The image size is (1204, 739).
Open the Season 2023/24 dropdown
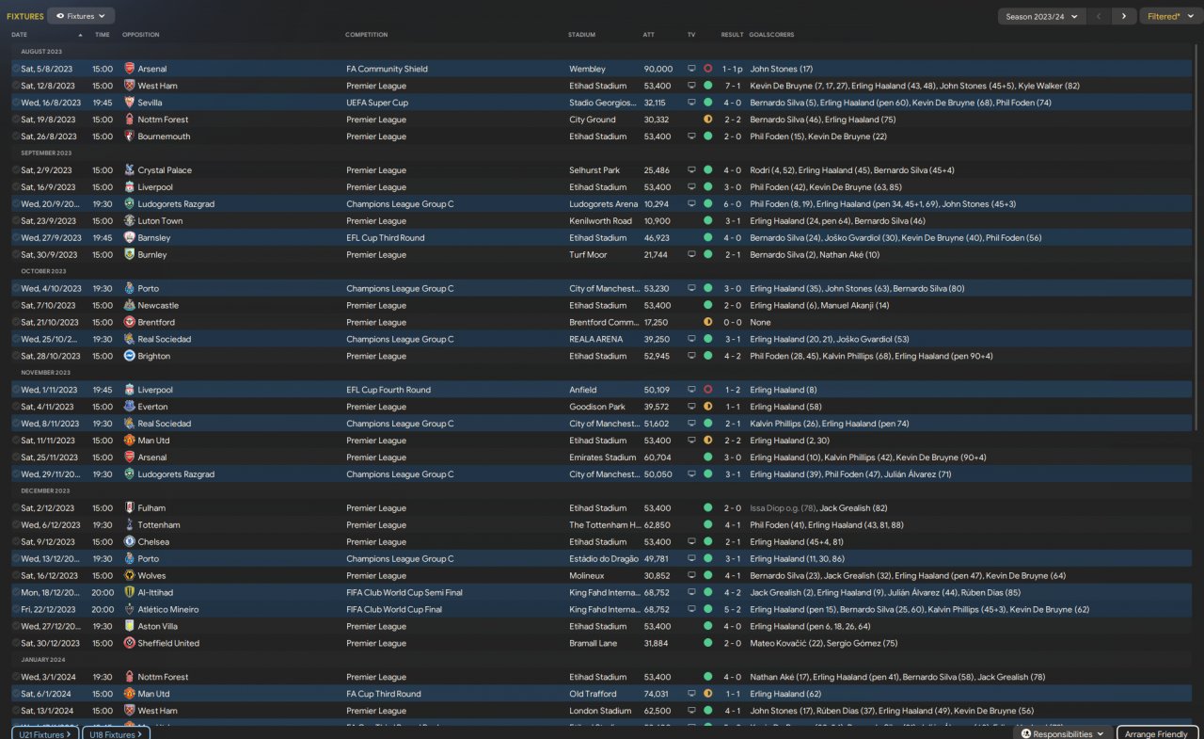point(1042,16)
